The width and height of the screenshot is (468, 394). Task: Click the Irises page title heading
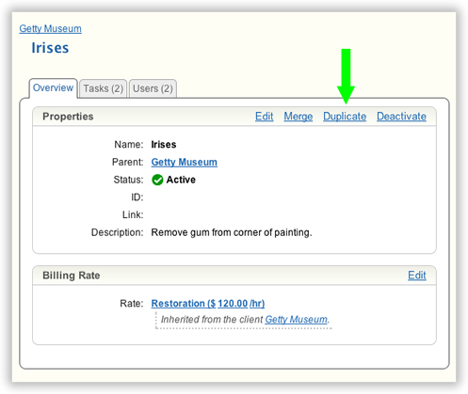tap(50, 48)
